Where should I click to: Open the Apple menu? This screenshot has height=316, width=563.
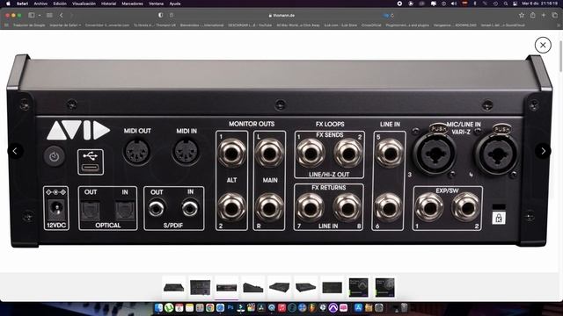coord(8,4)
